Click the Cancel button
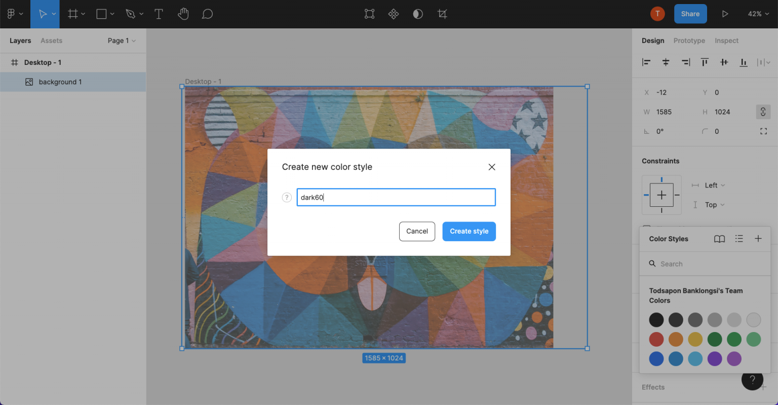Viewport: 778px width, 405px height. [417, 231]
